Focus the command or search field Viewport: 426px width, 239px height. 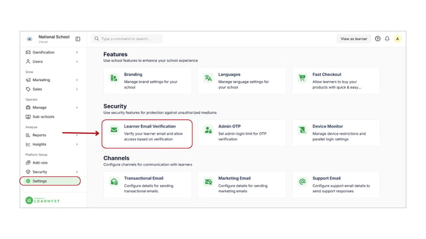coord(127,39)
